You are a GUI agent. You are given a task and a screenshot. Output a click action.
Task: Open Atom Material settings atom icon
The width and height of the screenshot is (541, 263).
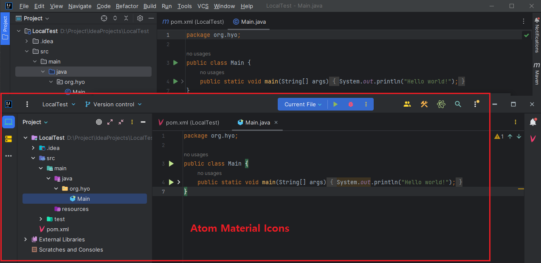[x=441, y=104]
